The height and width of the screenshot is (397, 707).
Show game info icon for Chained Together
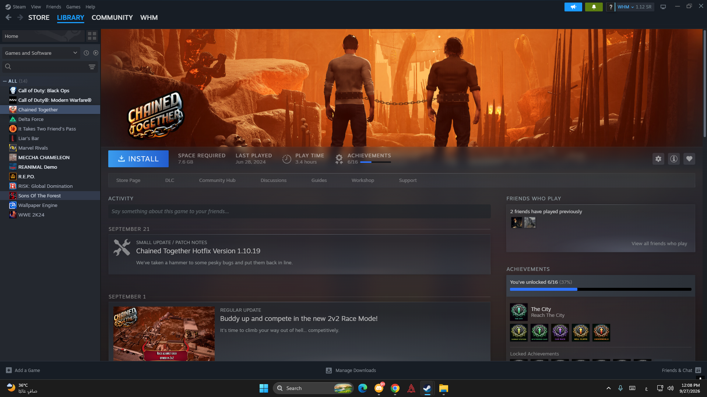pyautogui.click(x=674, y=159)
